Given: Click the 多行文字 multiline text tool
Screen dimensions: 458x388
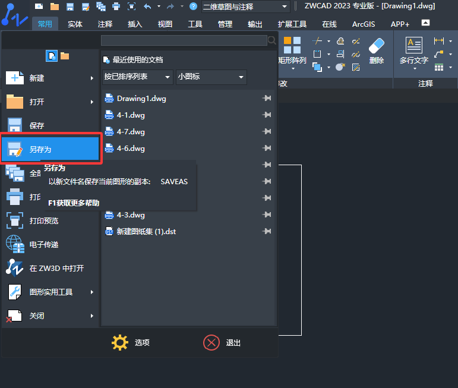Looking at the screenshot, I should pyautogui.click(x=414, y=53).
